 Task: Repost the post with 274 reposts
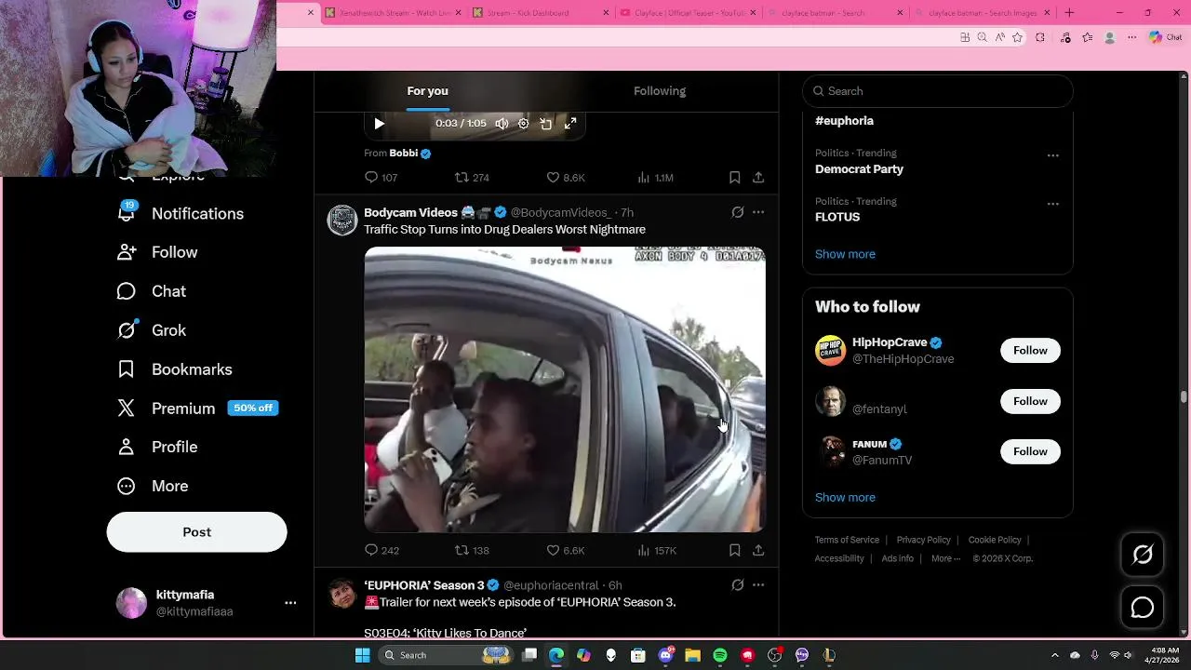pyautogui.click(x=472, y=177)
